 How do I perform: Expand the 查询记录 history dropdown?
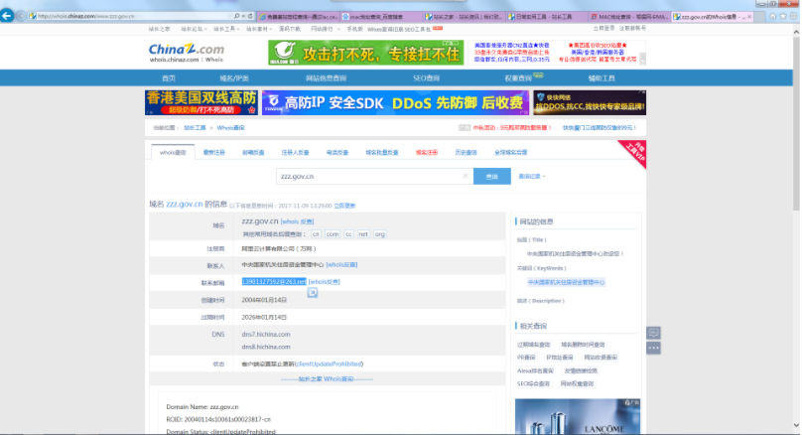click(x=532, y=176)
